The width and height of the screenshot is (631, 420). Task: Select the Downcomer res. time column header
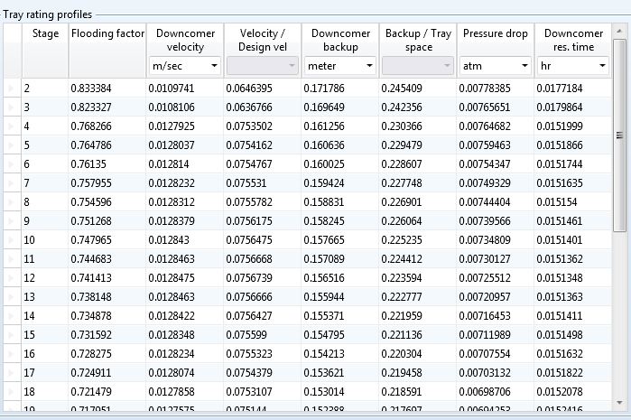click(x=573, y=40)
